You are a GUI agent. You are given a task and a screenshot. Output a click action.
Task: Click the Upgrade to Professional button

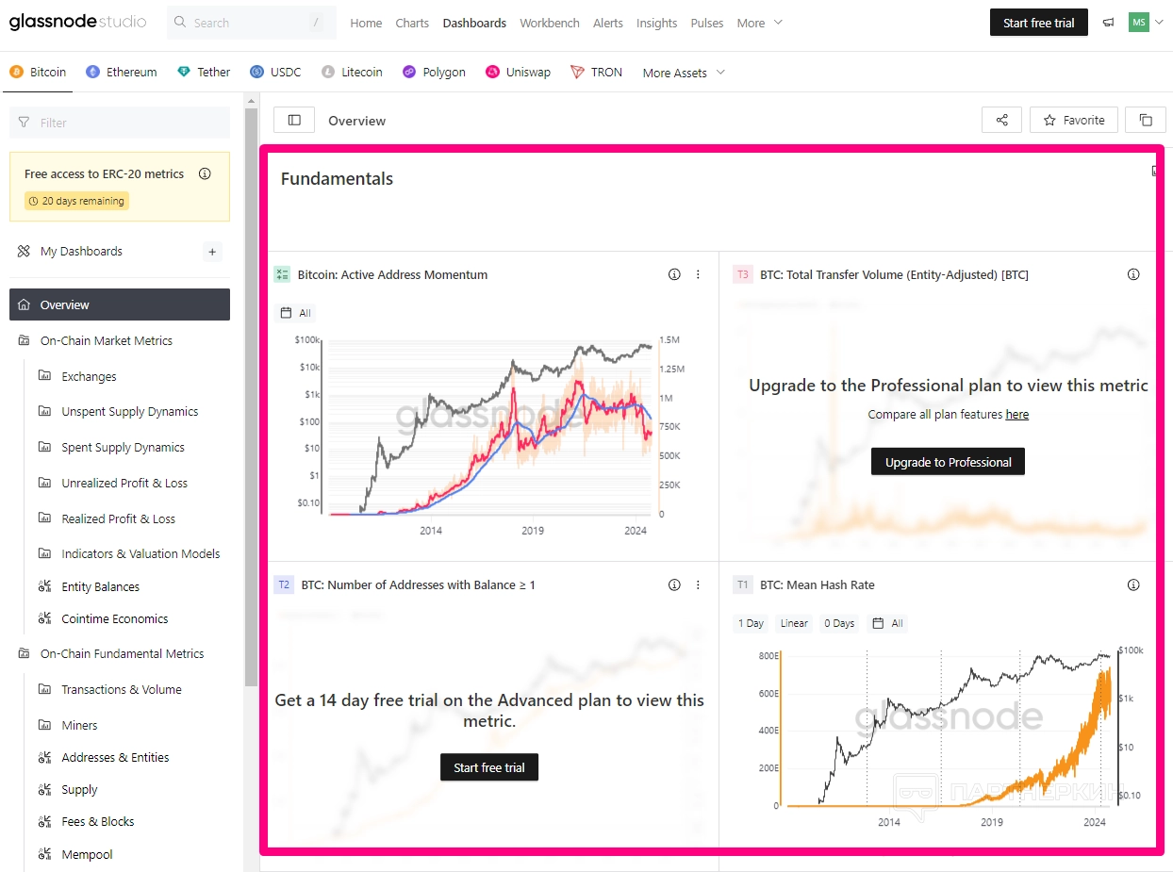coord(948,462)
